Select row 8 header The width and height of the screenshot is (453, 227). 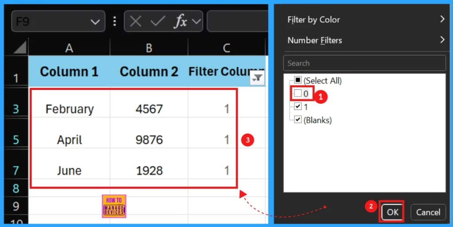16,188
